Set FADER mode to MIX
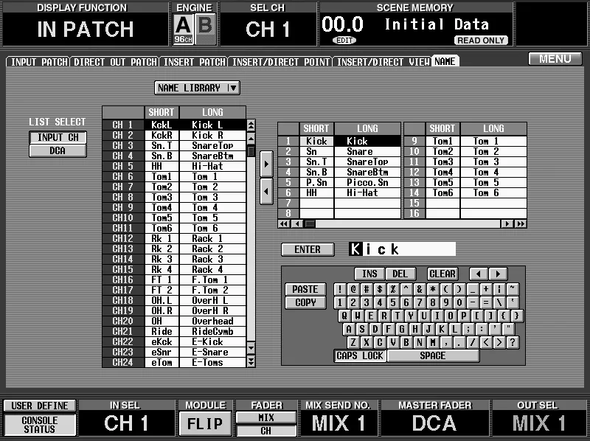Viewport: 590px width, 441px height. click(266, 417)
